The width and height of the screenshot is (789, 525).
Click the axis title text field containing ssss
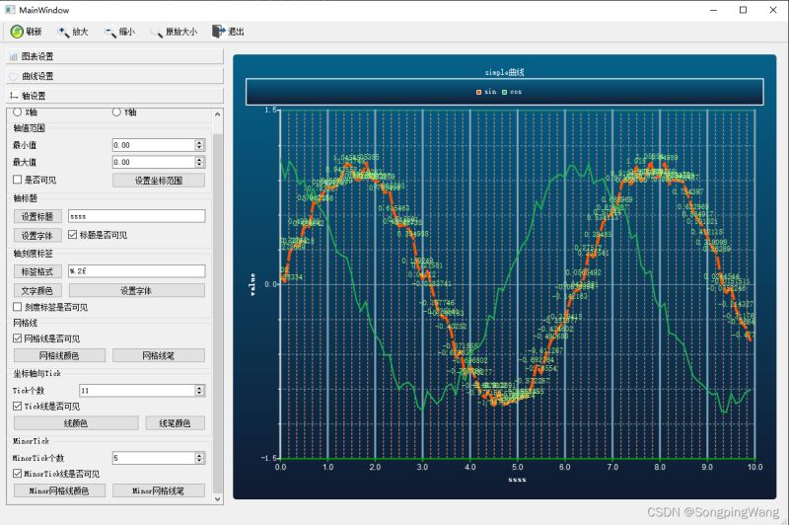coord(136,216)
